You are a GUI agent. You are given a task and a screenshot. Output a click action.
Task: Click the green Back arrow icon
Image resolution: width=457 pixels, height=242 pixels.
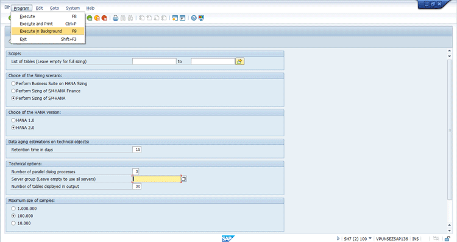point(90,18)
